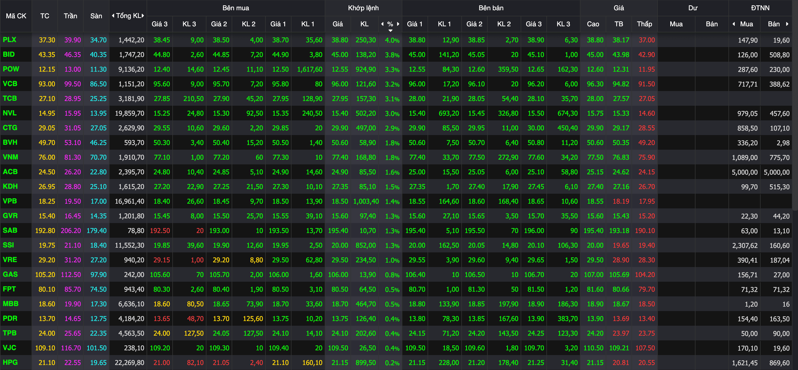Click the ĐTNN group header
Image resolution: width=798 pixels, height=370 pixels.
pyautogui.click(x=760, y=8)
